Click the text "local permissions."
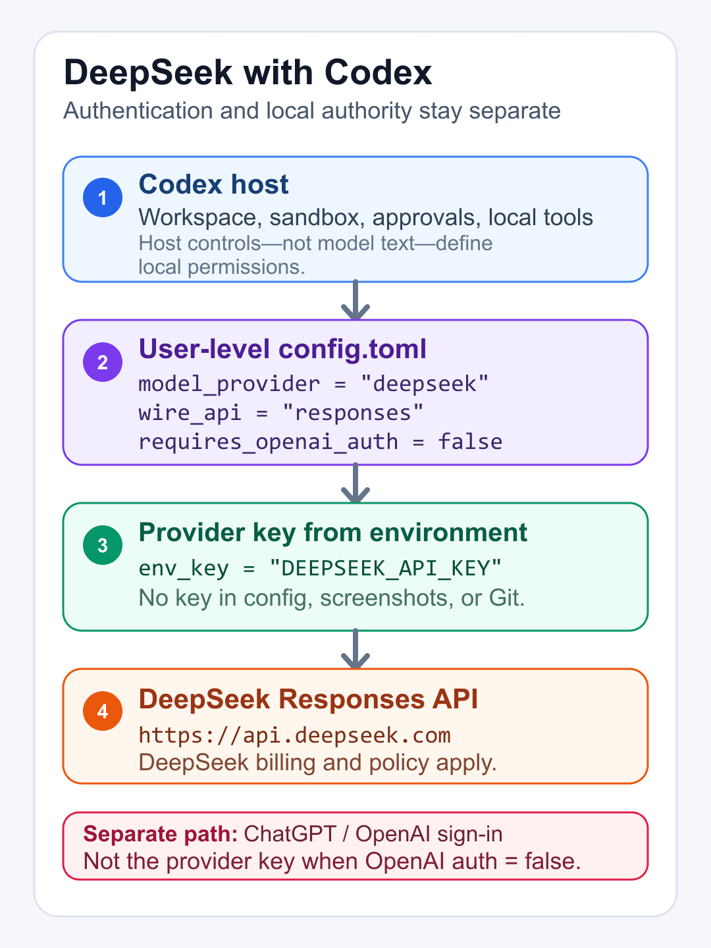Image resolution: width=711 pixels, height=948 pixels. [x=222, y=267]
